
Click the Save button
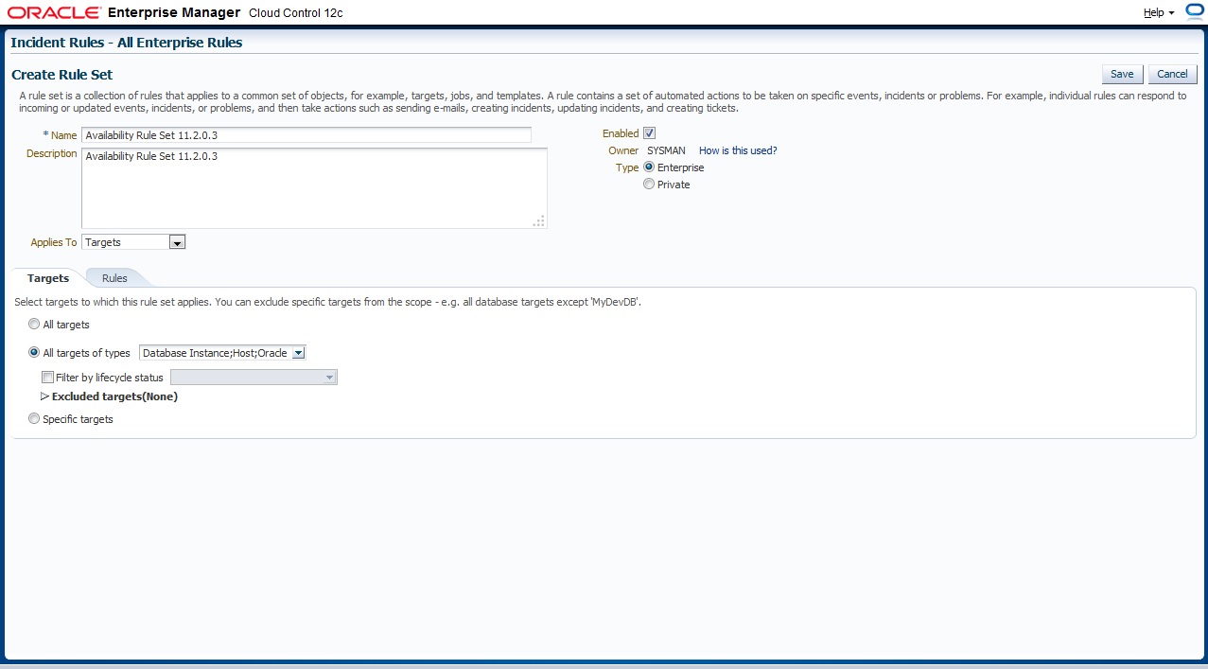pyautogui.click(x=1122, y=75)
